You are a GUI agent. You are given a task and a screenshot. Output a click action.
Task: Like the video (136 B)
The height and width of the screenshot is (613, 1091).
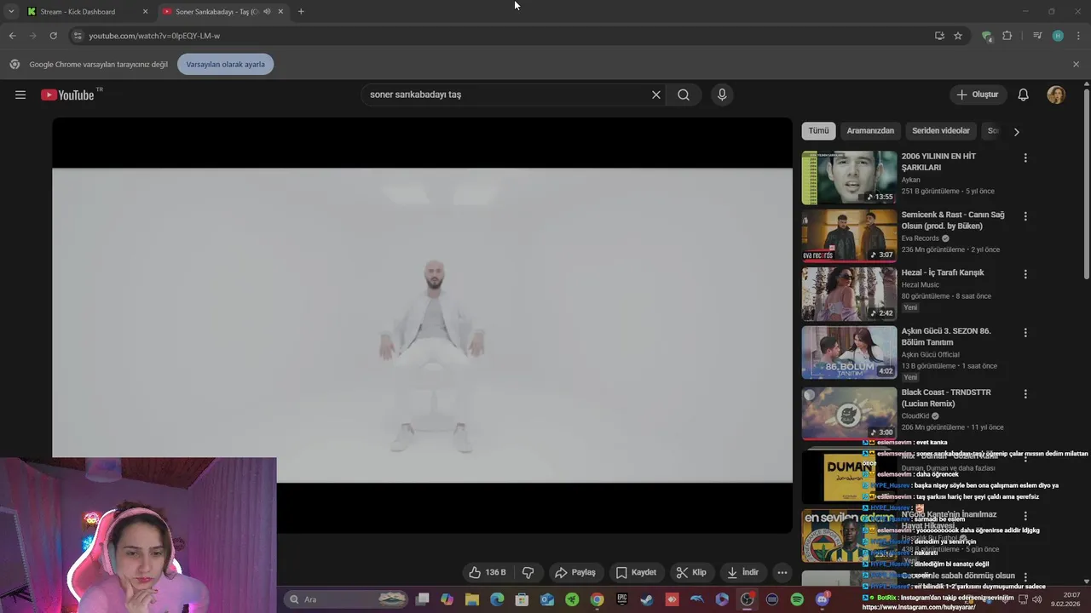[488, 572]
